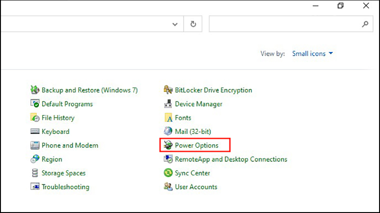Close the Control Panel window

[366, 6]
